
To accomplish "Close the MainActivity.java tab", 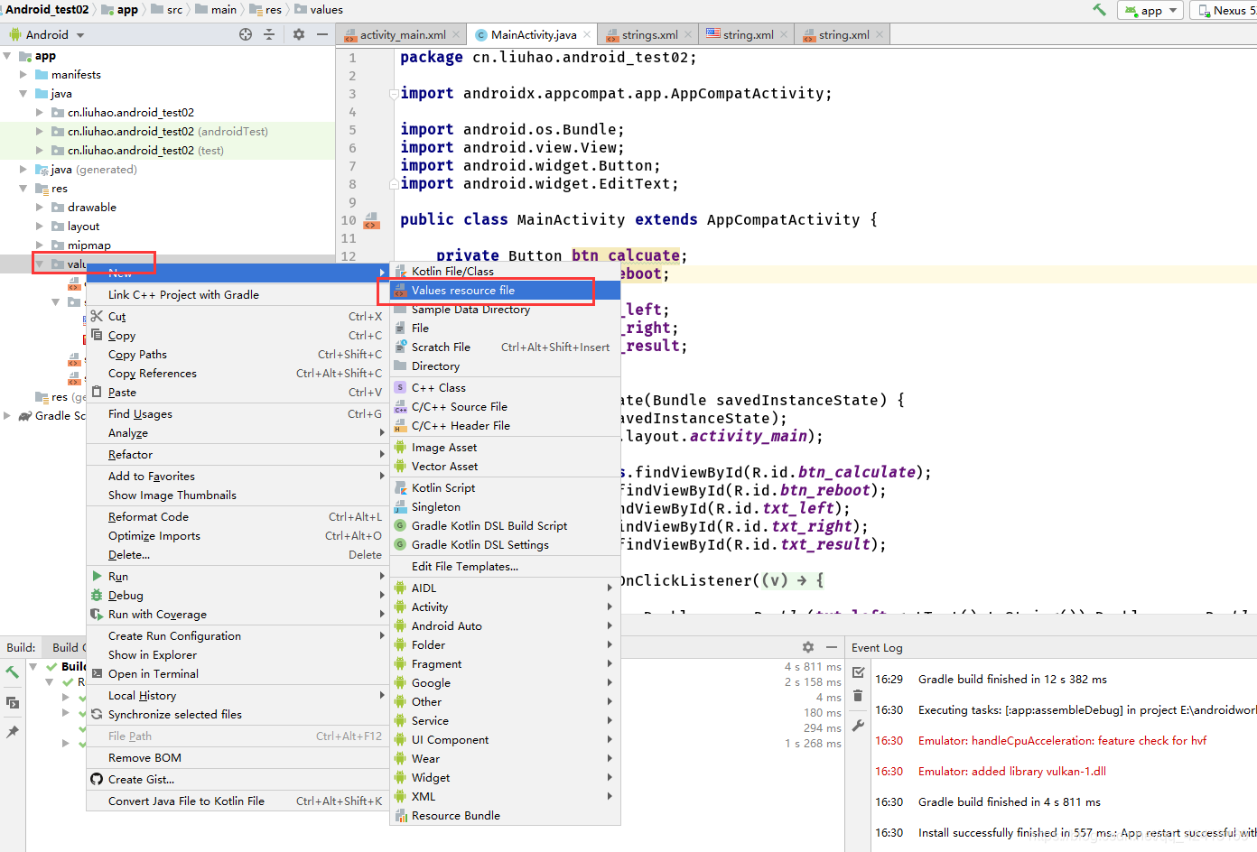I will [587, 34].
